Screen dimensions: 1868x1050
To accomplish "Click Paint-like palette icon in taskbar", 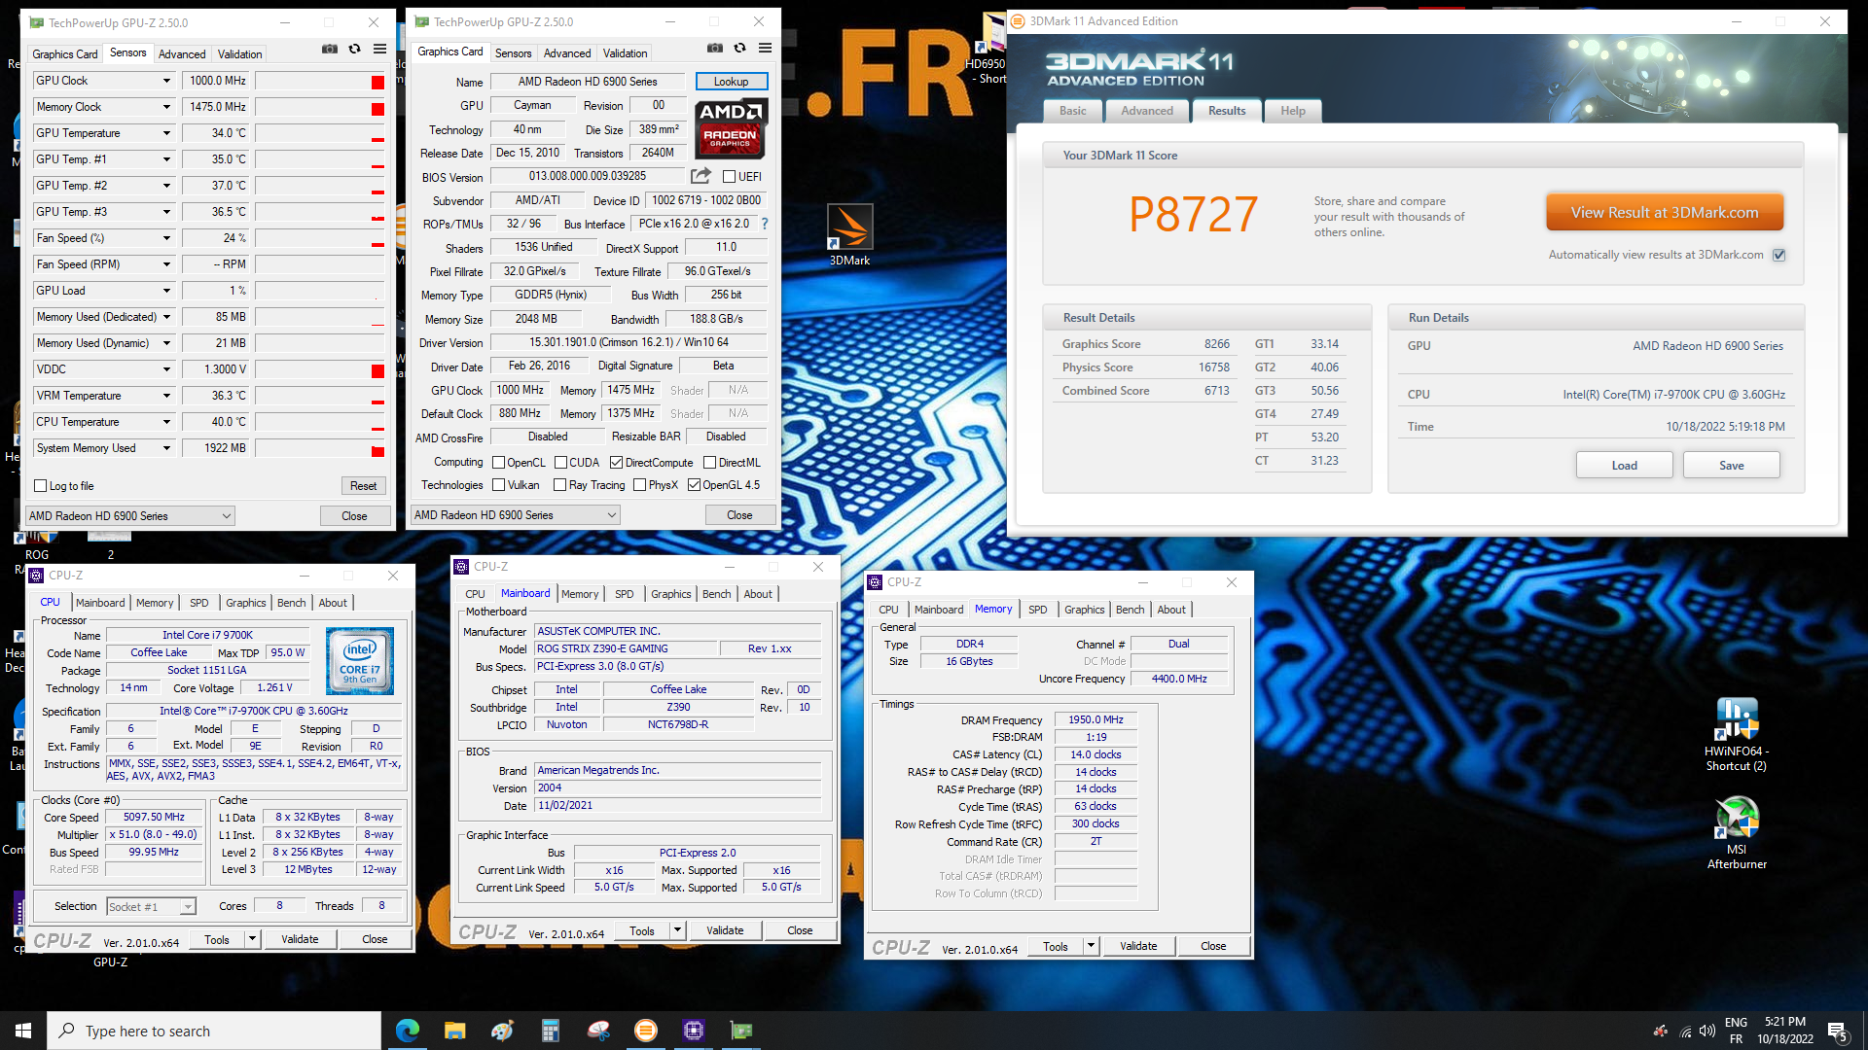I will pyautogui.click(x=502, y=1031).
